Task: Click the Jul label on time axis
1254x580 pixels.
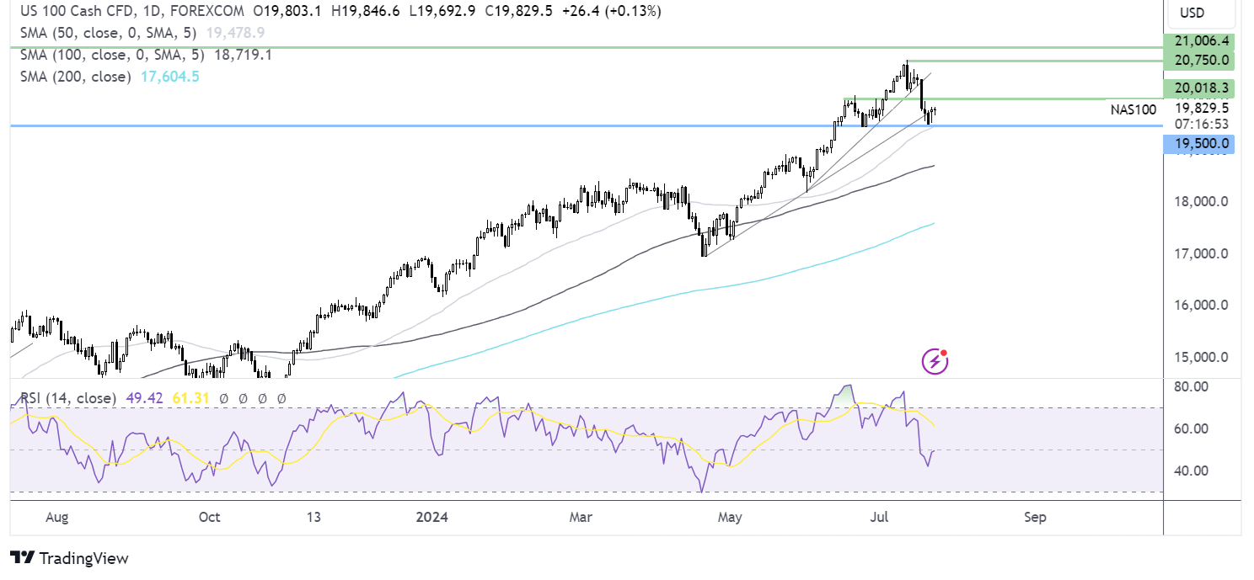Action: (x=880, y=517)
